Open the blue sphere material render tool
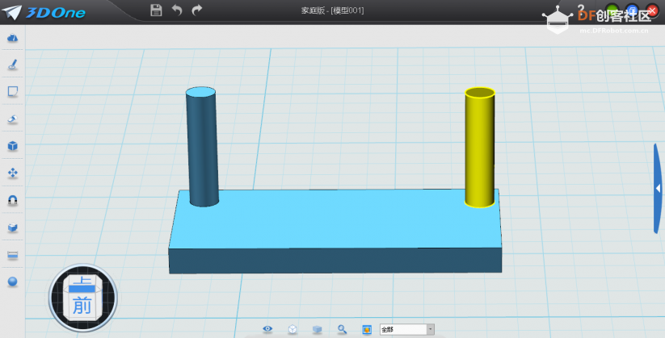 [x=13, y=282]
